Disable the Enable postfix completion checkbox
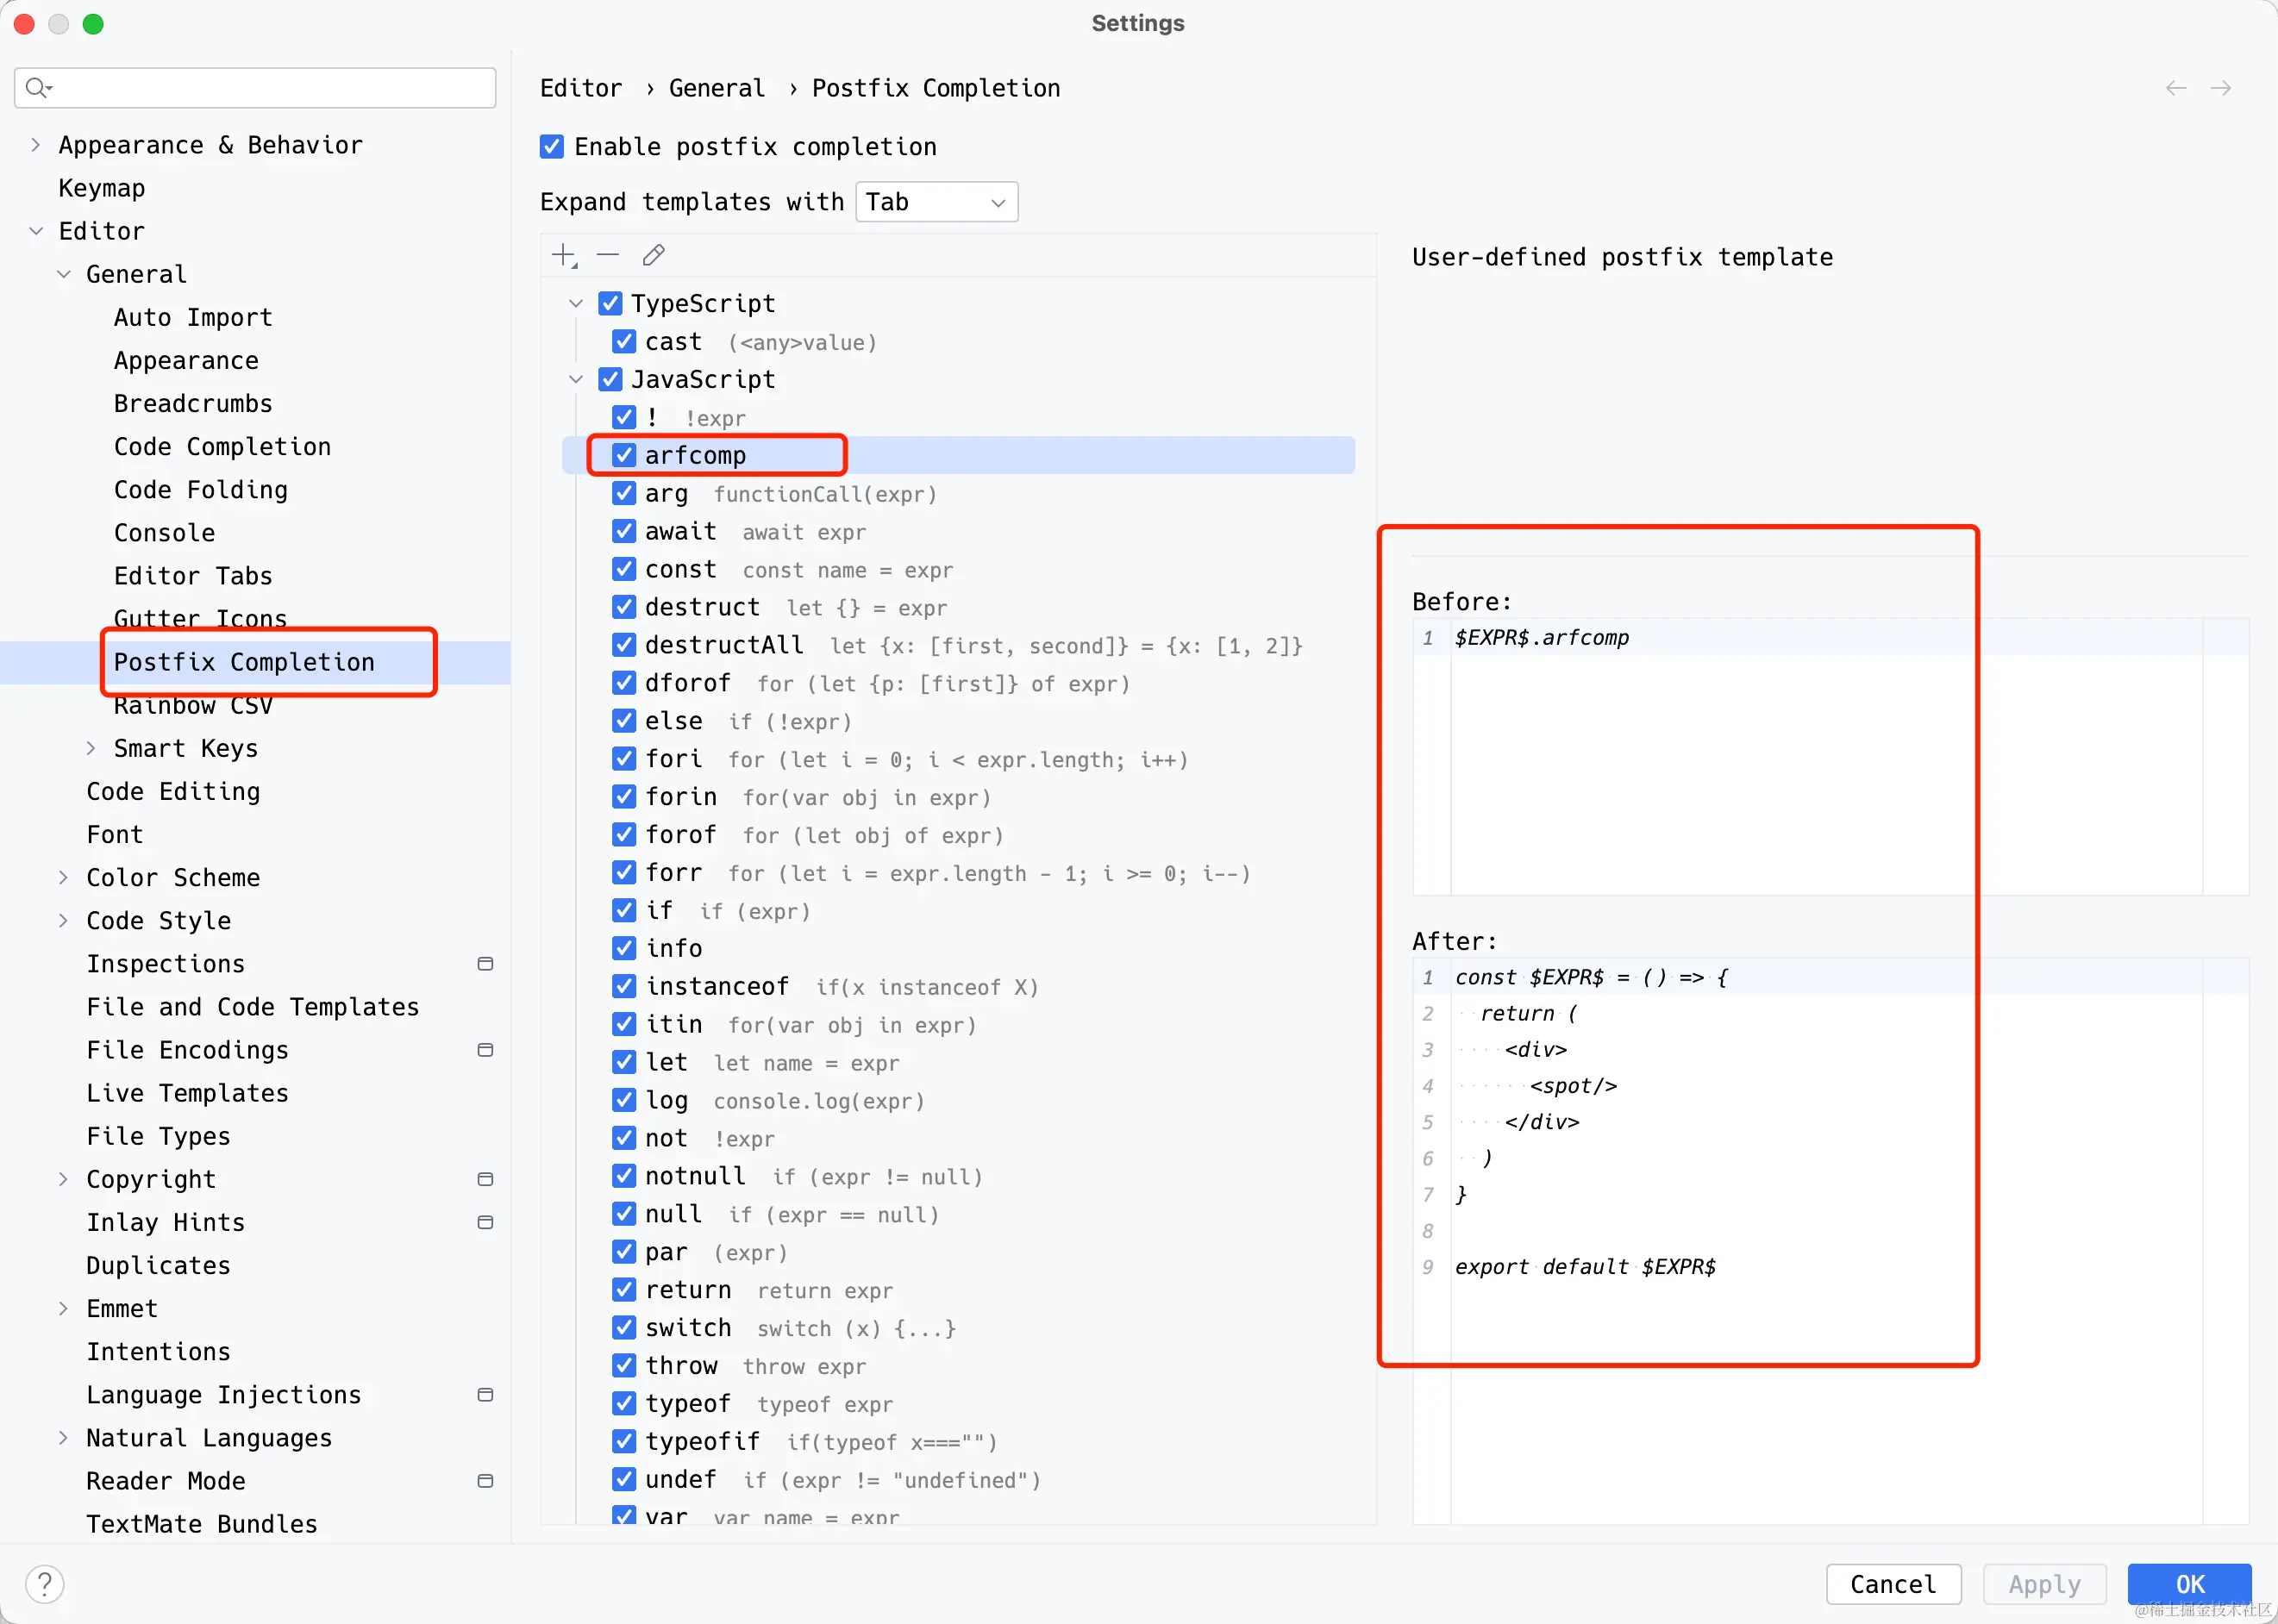 pyautogui.click(x=552, y=147)
